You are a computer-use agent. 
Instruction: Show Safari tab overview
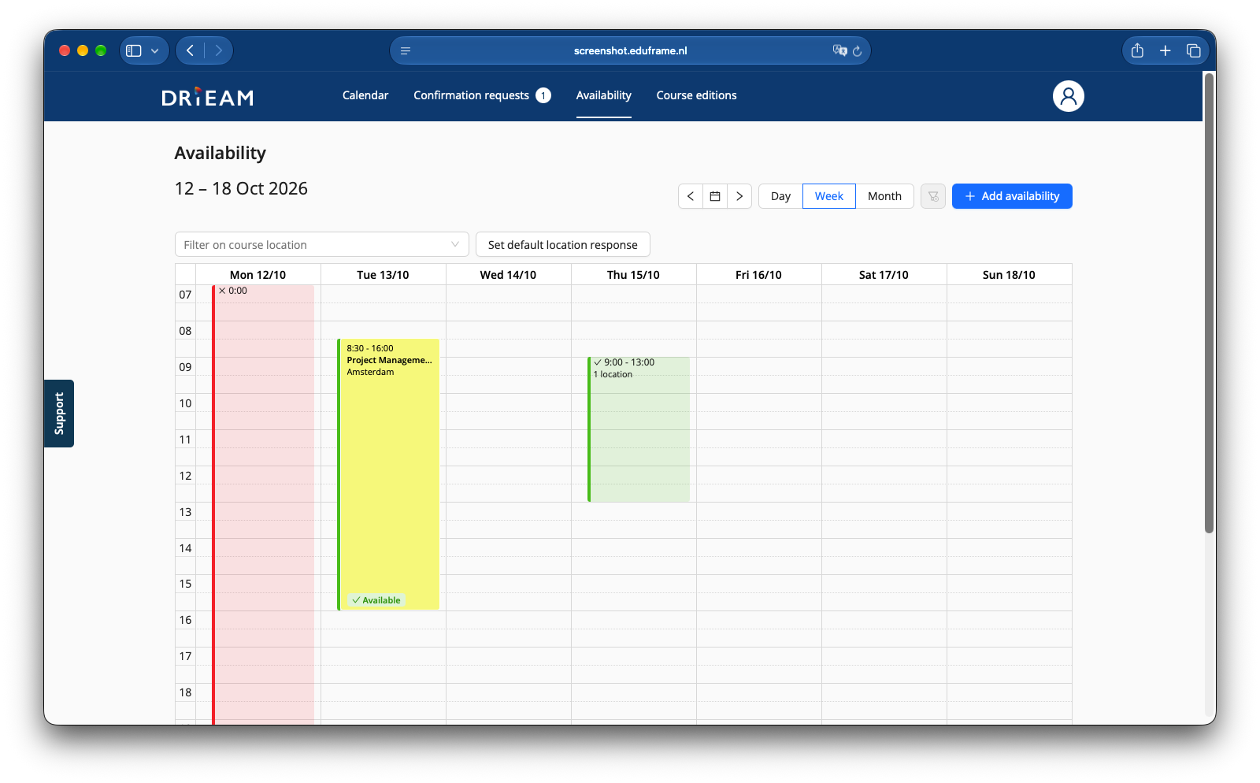point(1194,50)
